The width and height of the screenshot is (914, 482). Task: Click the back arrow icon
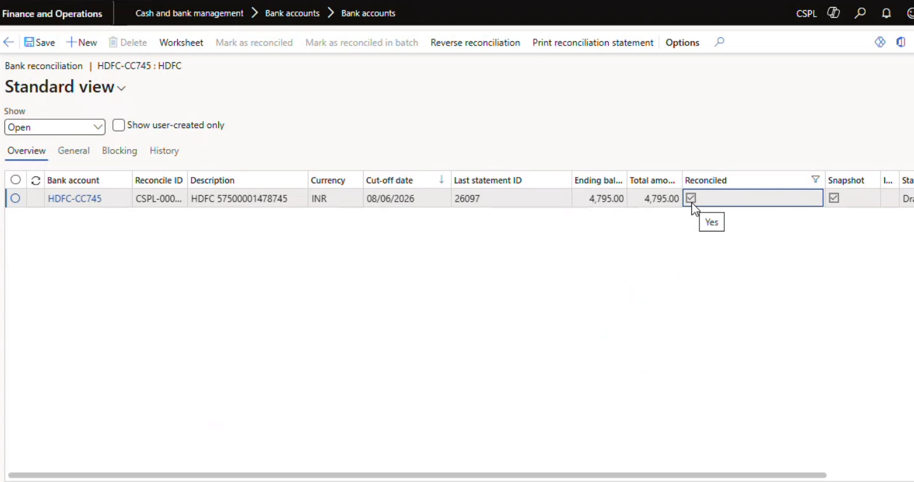(9, 42)
